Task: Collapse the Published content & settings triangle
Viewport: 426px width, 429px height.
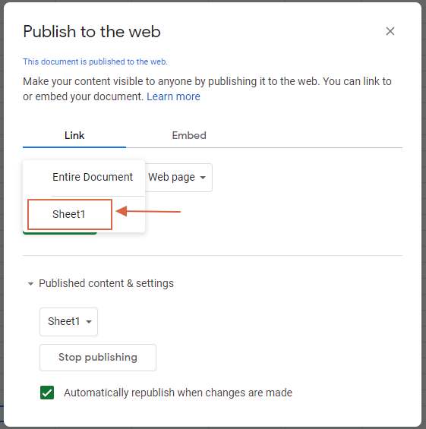Action: coord(30,284)
